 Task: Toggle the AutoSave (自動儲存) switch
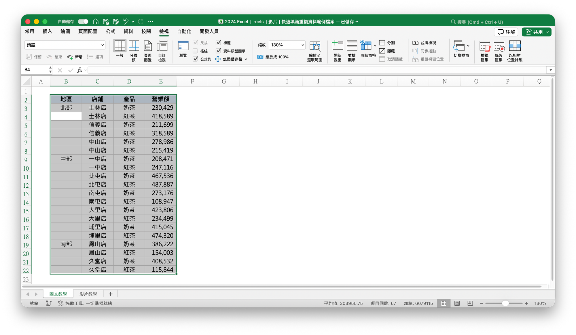pos(83,22)
